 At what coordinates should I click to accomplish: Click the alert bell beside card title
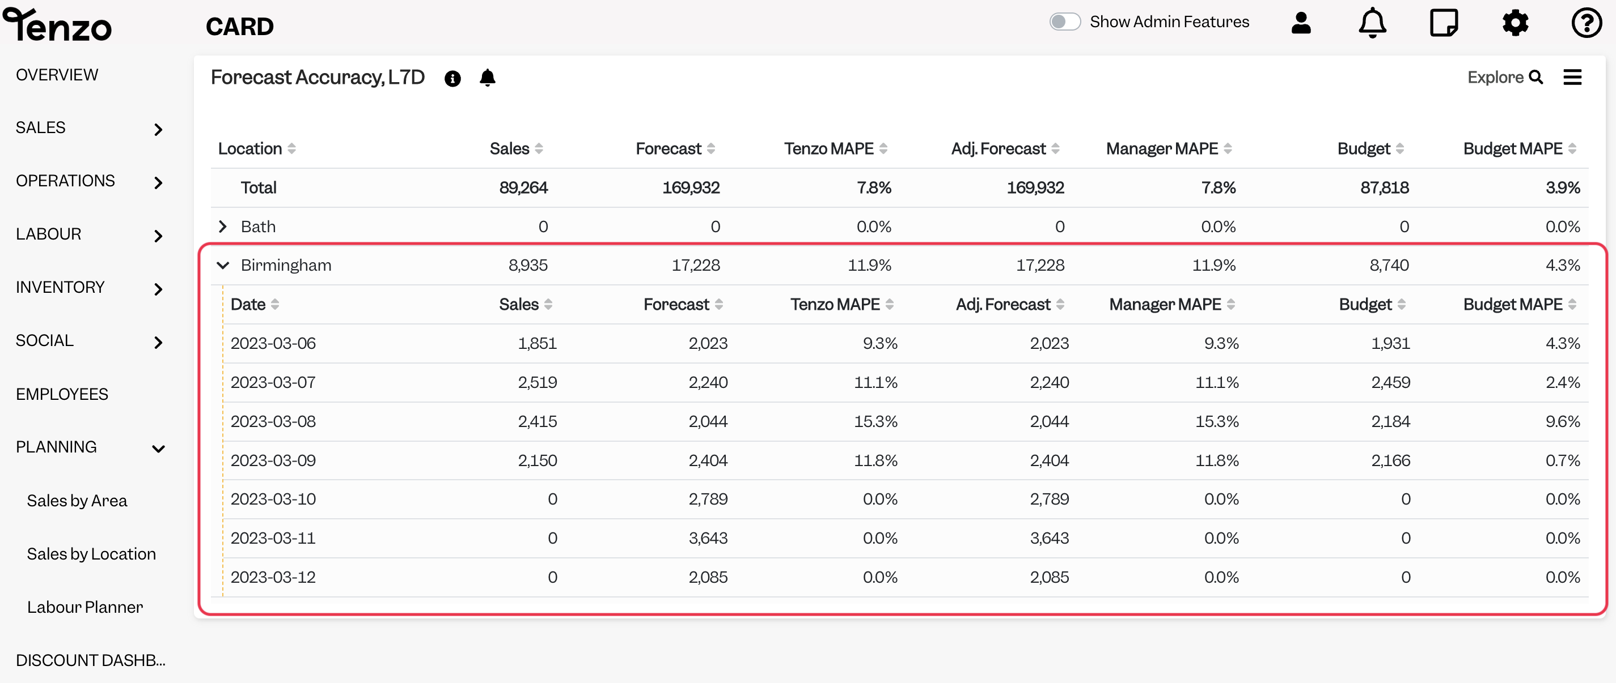(x=488, y=78)
